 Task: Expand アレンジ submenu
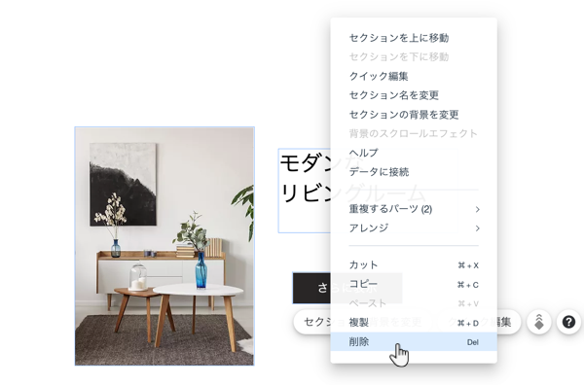[414, 228]
